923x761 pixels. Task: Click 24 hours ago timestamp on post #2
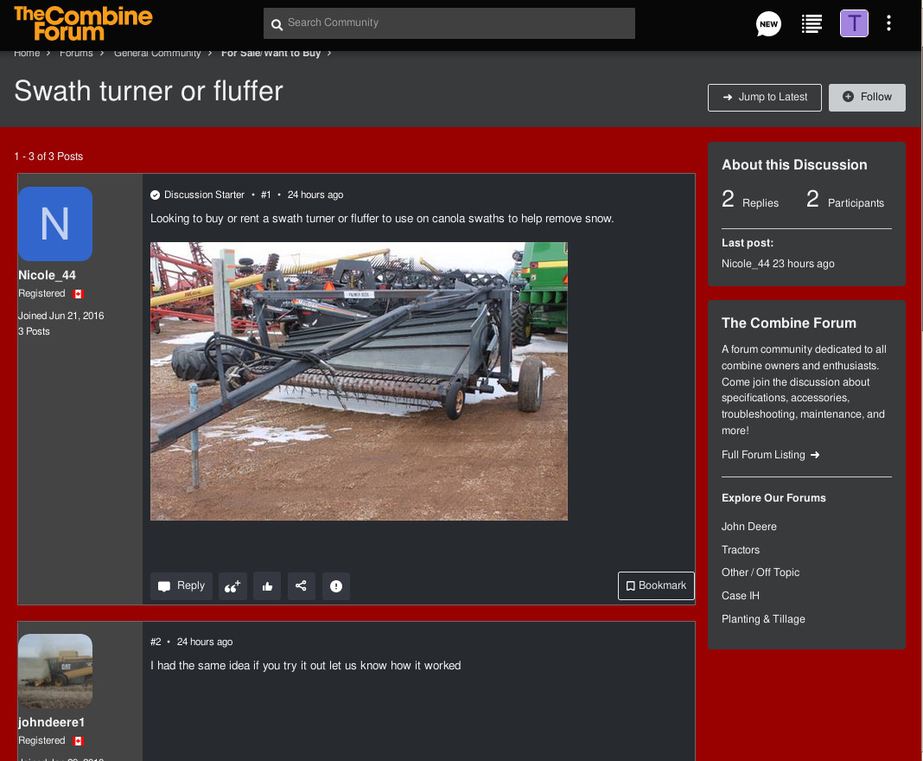[x=205, y=642]
